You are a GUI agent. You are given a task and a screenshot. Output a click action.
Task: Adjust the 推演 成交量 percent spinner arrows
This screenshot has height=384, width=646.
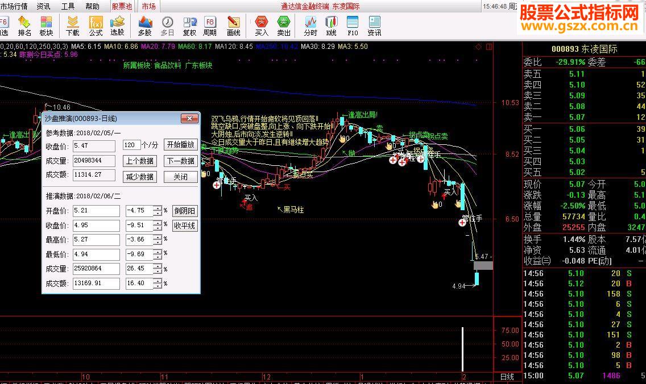(158, 269)
